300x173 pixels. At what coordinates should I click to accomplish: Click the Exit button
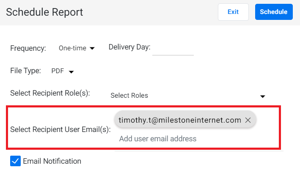coord(233,12)
